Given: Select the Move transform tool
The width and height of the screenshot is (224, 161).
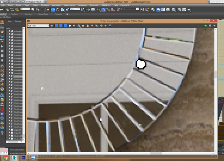Looking at the screenshot, I should click(x=53, y=9).
